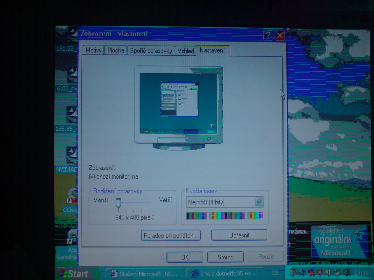This screenshot has height=280, width=374.
Task: Click the help question mark button in title bar
Action: [268, 35]
